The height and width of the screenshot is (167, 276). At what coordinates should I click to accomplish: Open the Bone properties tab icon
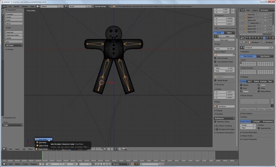click(267, 38)
